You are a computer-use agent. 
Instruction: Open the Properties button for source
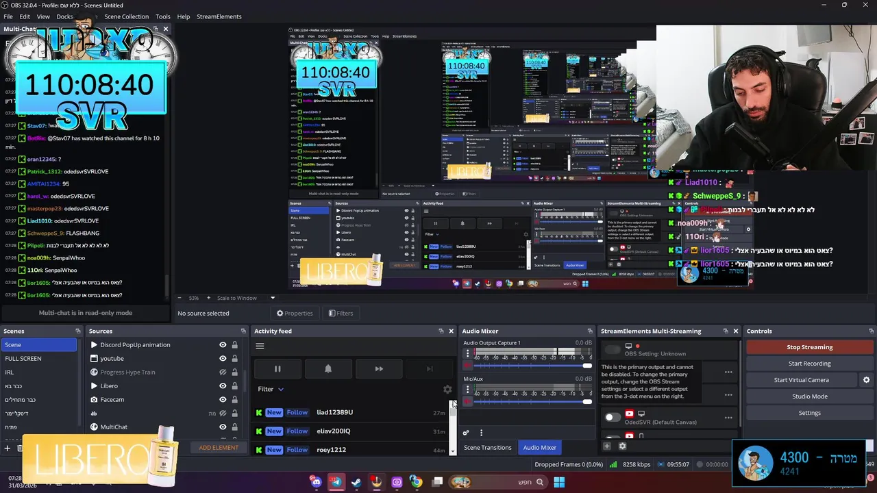(x=295, y=314)
